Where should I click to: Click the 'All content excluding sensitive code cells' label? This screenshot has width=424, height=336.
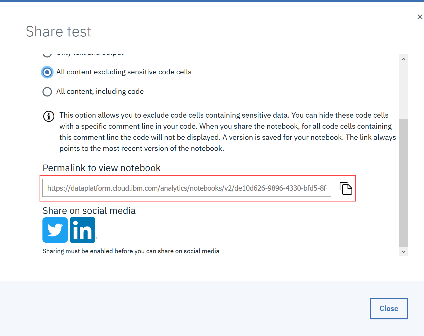coord(124,72)
